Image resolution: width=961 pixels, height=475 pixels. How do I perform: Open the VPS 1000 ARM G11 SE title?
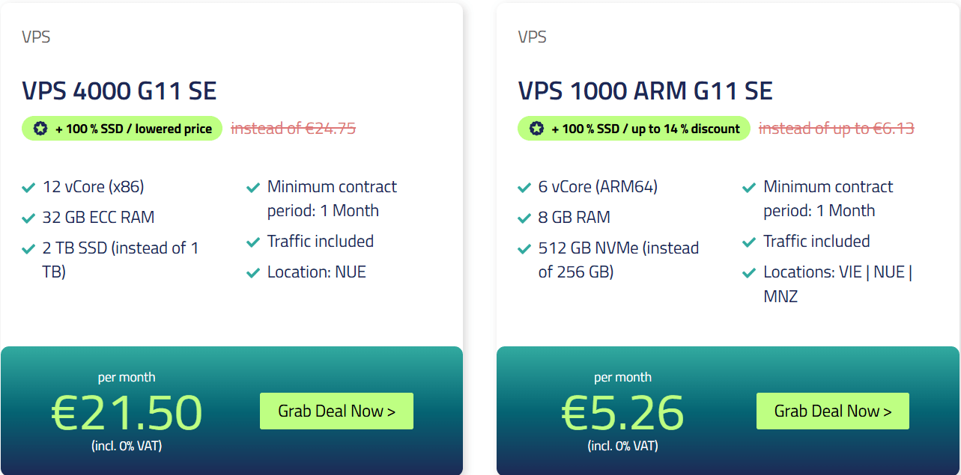645,91
